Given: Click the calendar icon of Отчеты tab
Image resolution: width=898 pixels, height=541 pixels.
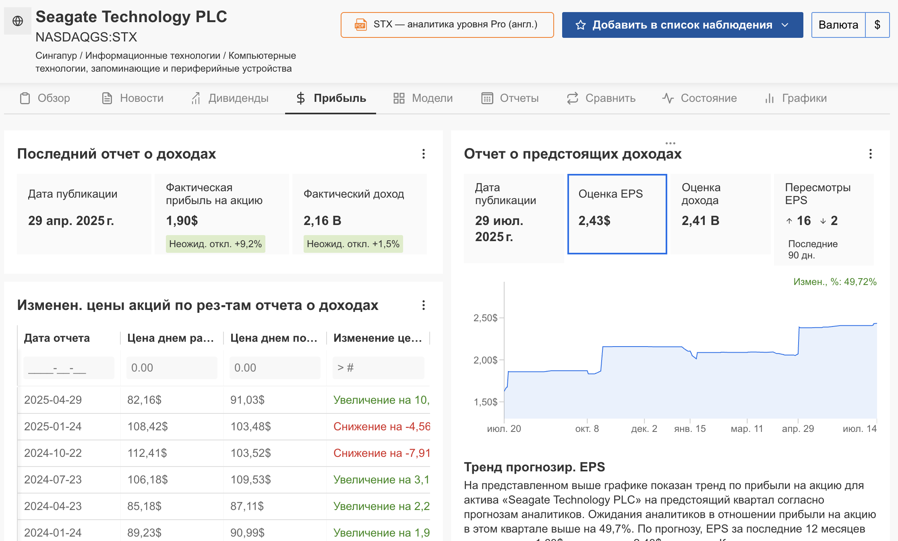Looking at the screenshot, I should [487, 98].
